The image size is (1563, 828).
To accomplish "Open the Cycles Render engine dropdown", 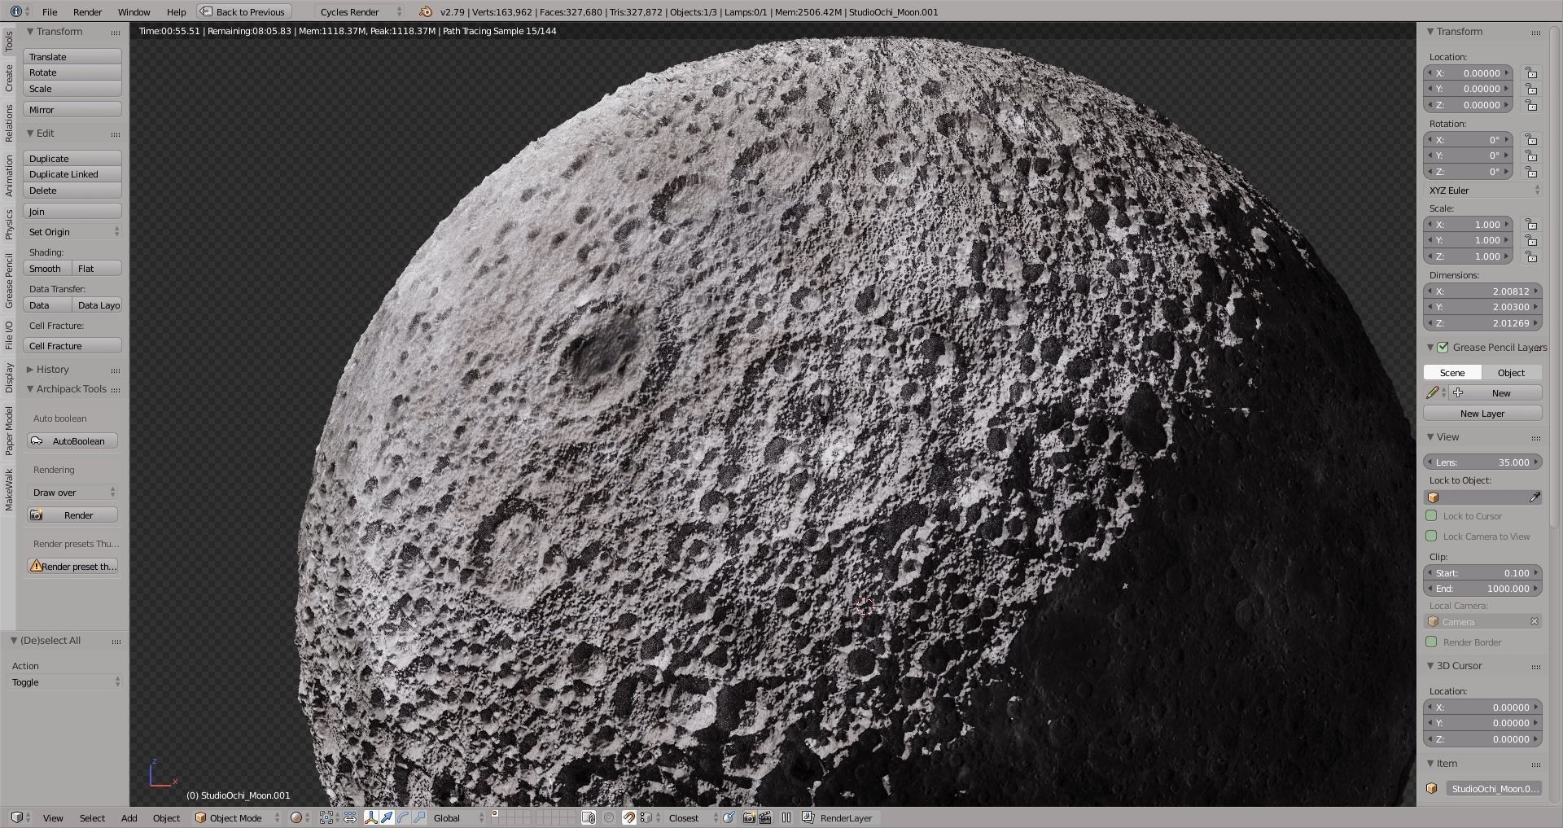I will pos(360,11).
